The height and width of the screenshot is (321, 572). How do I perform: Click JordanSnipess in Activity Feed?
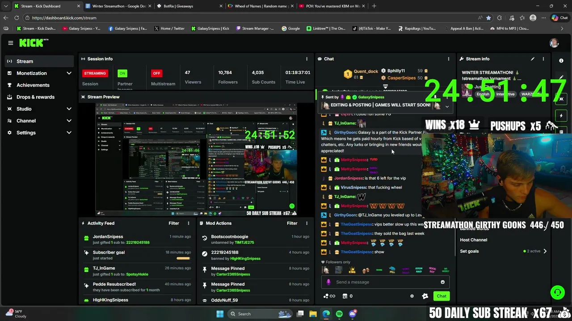(108, 237)
